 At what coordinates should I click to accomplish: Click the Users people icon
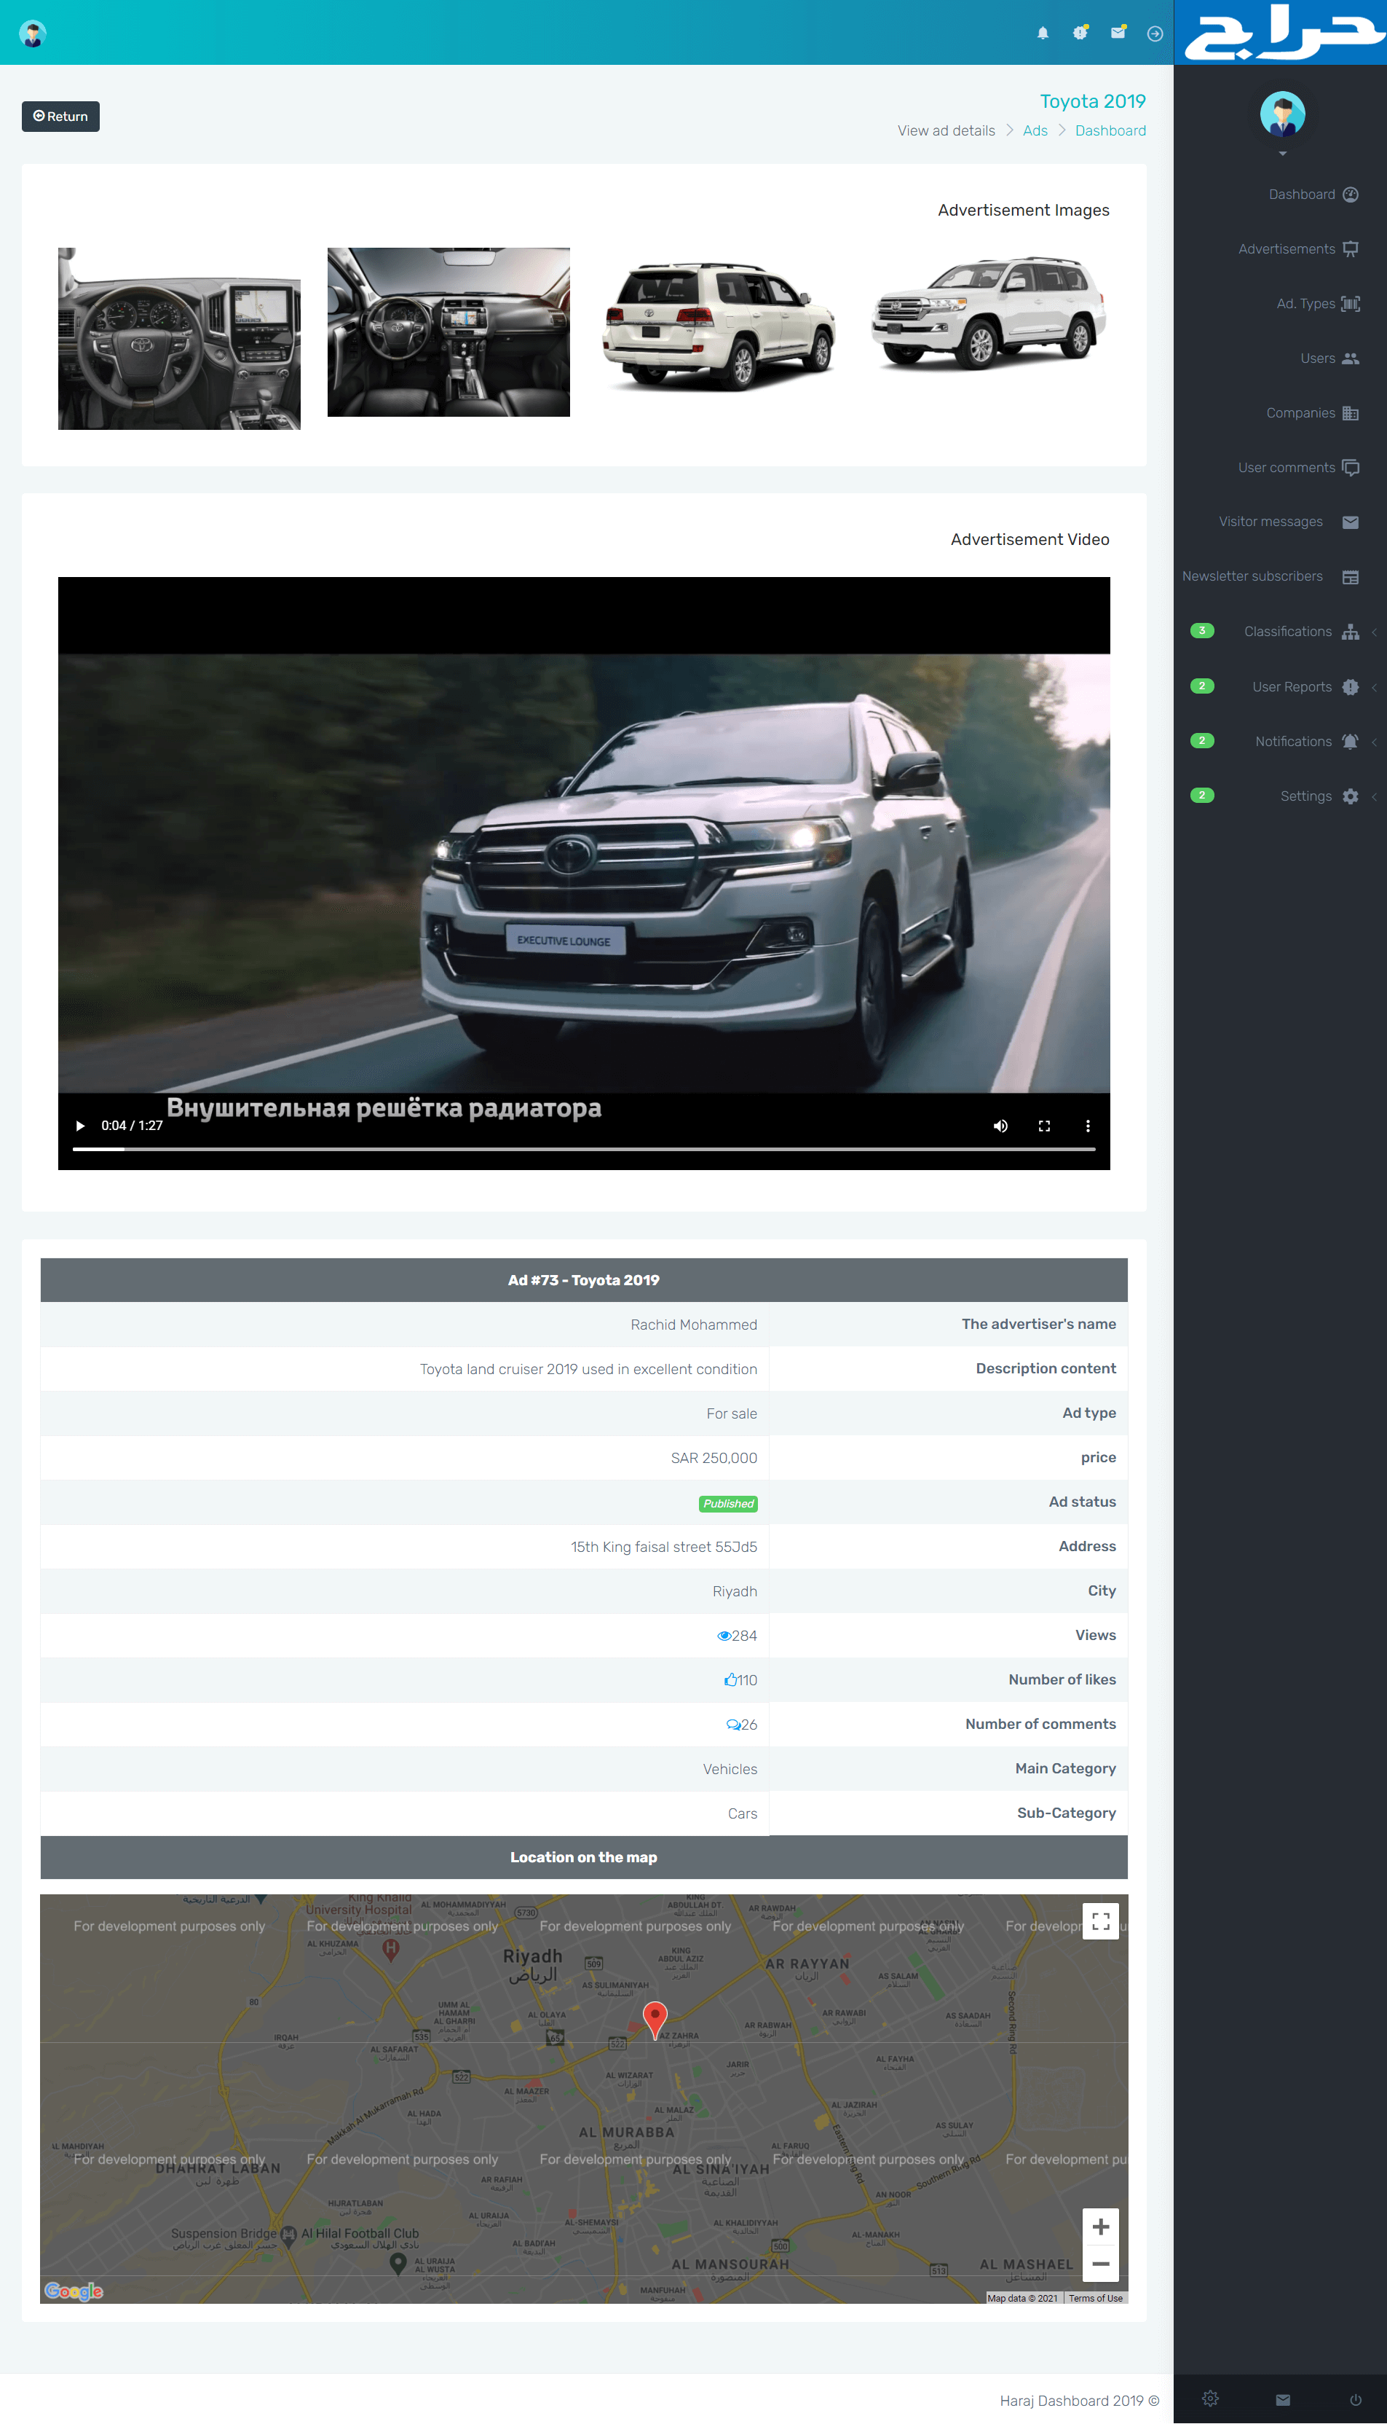pyautogui.click(x=1350, y=358)
